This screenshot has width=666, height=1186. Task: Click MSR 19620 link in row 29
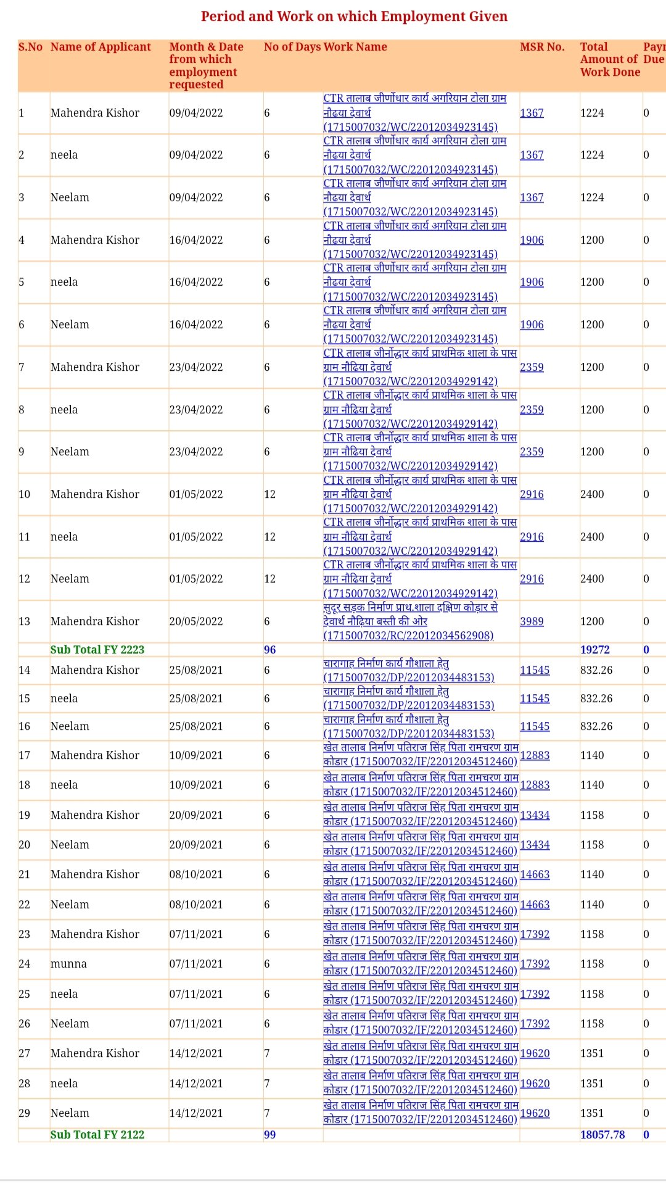pos(534,1113)
